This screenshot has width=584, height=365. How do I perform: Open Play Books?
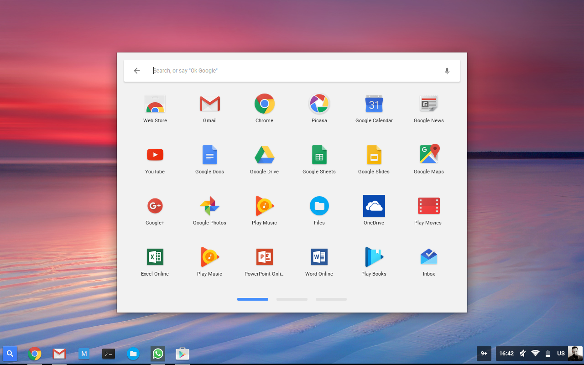tap(374, 262)
